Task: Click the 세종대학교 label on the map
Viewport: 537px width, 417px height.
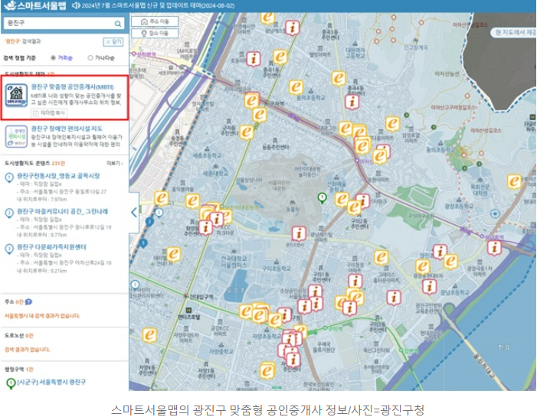Action: pos(215,174)
